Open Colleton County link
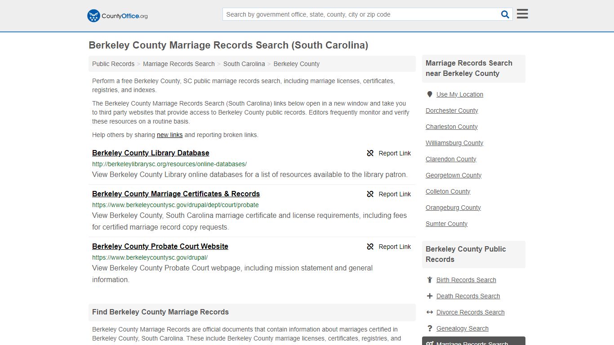The height and width of the screenshot is (345, 614). tap(448, 191)
